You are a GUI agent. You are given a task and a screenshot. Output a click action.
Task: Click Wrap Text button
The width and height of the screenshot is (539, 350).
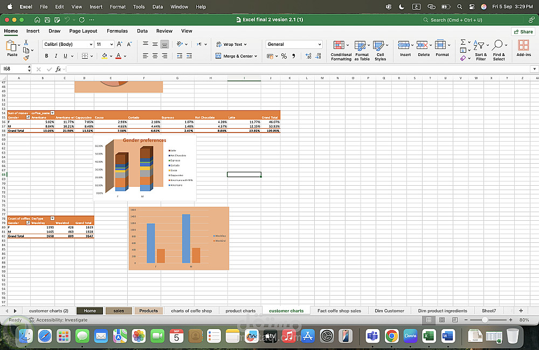[231, 44]
